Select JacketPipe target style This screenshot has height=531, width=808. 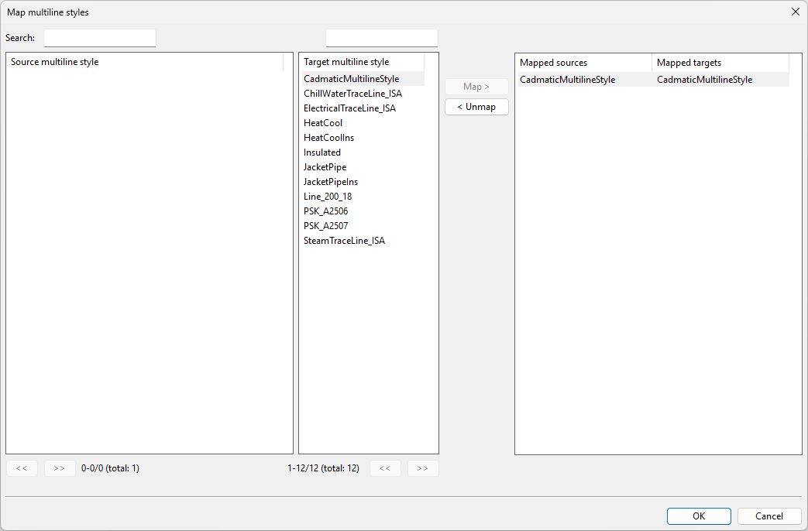[325, 167]
